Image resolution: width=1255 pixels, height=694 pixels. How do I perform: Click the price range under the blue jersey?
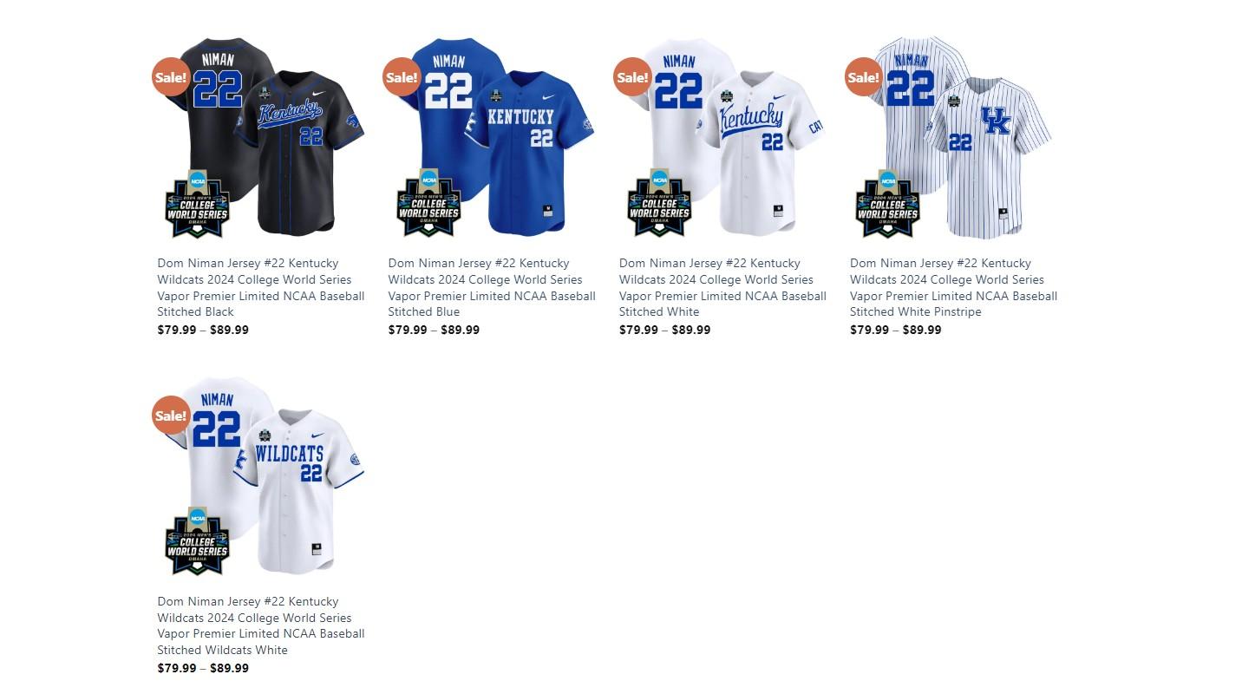pyautogui.click(x=434, y=330)
